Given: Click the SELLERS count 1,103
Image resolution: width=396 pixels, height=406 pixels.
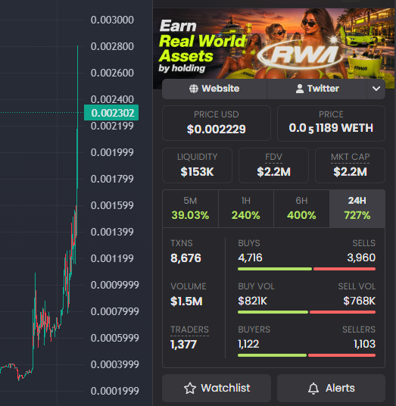Looking at the screenshot, I should tap(364, 344).
